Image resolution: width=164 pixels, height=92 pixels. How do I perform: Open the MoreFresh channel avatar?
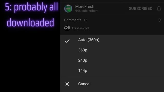coord(68,8)
